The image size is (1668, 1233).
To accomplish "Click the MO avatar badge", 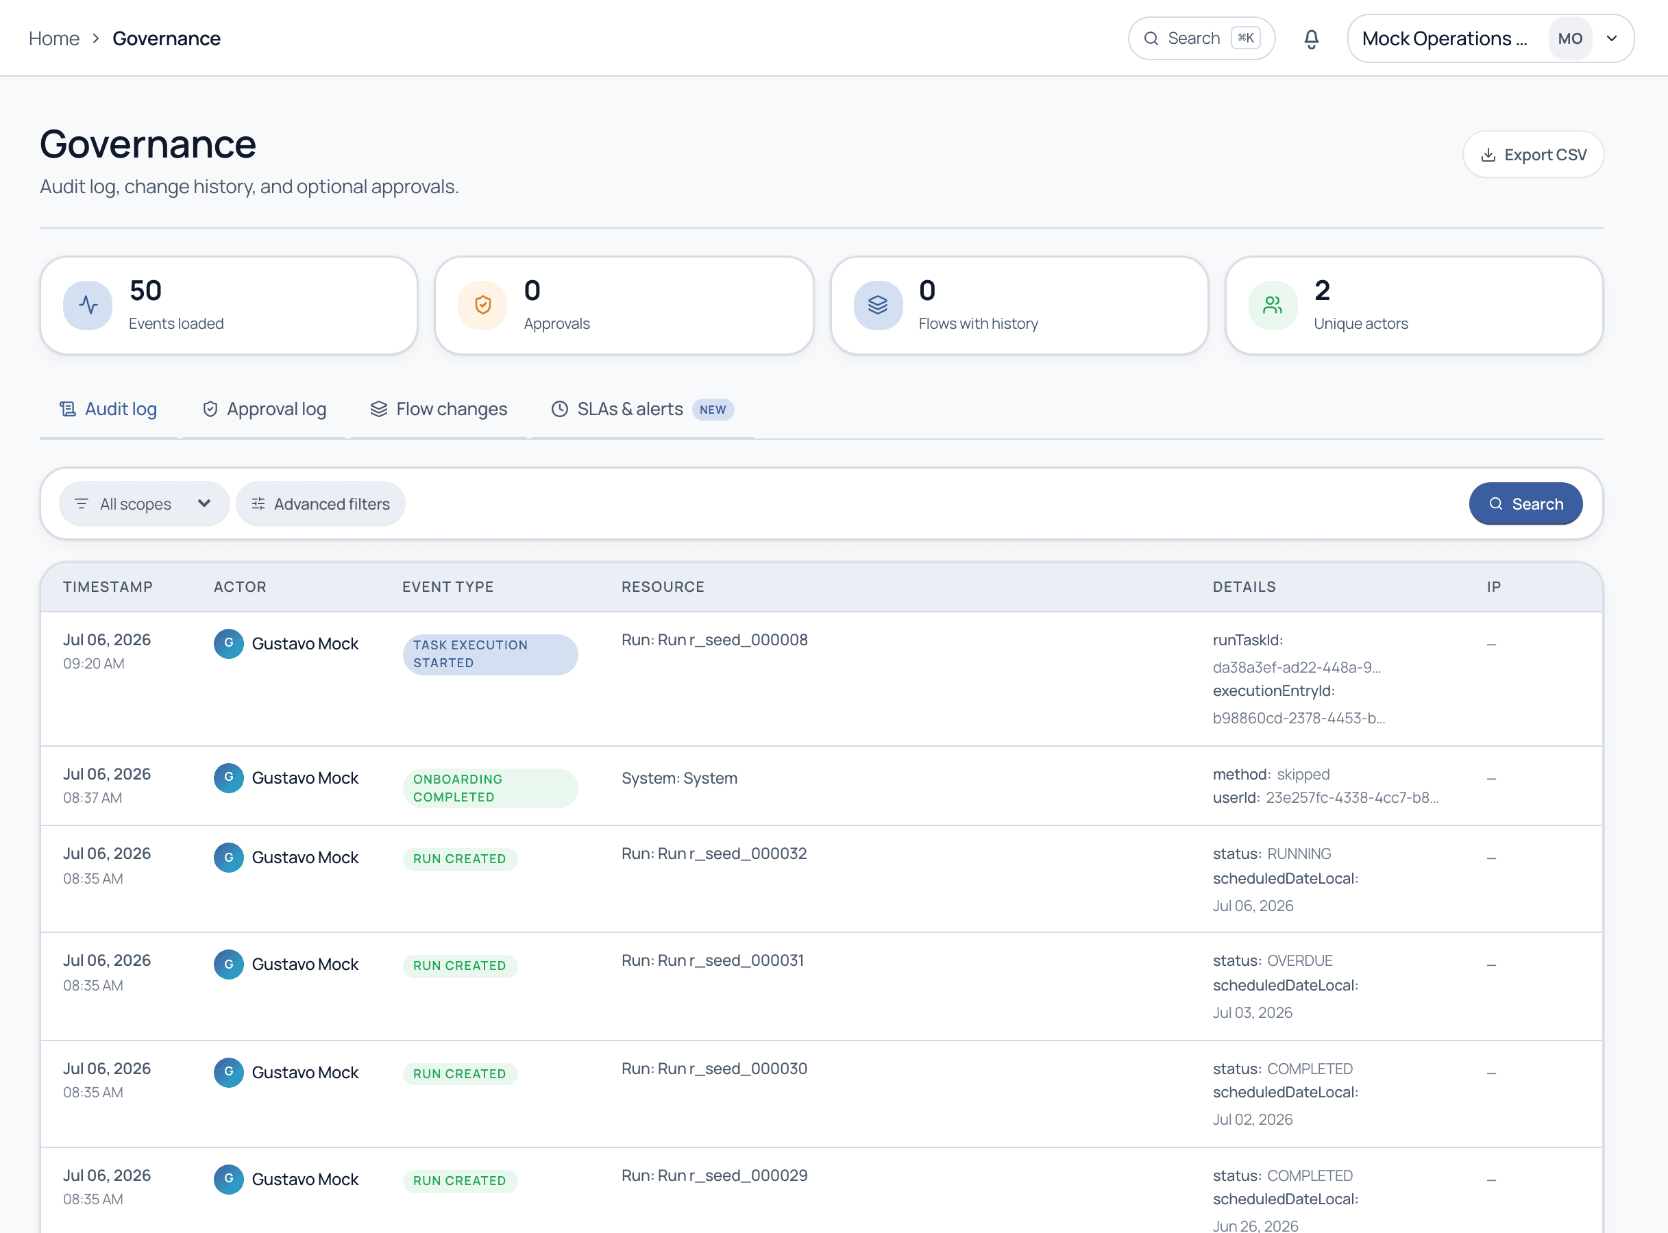I will coord(1570,39).
